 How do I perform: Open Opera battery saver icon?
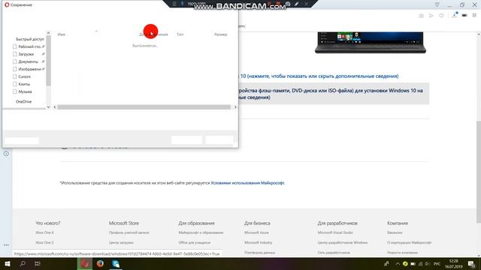coord(464,15)
